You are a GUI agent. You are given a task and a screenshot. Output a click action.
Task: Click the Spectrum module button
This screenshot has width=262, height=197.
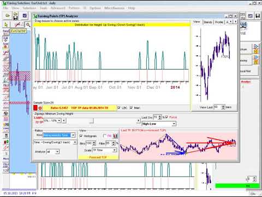pyautogui.click(x=246, y=49)
